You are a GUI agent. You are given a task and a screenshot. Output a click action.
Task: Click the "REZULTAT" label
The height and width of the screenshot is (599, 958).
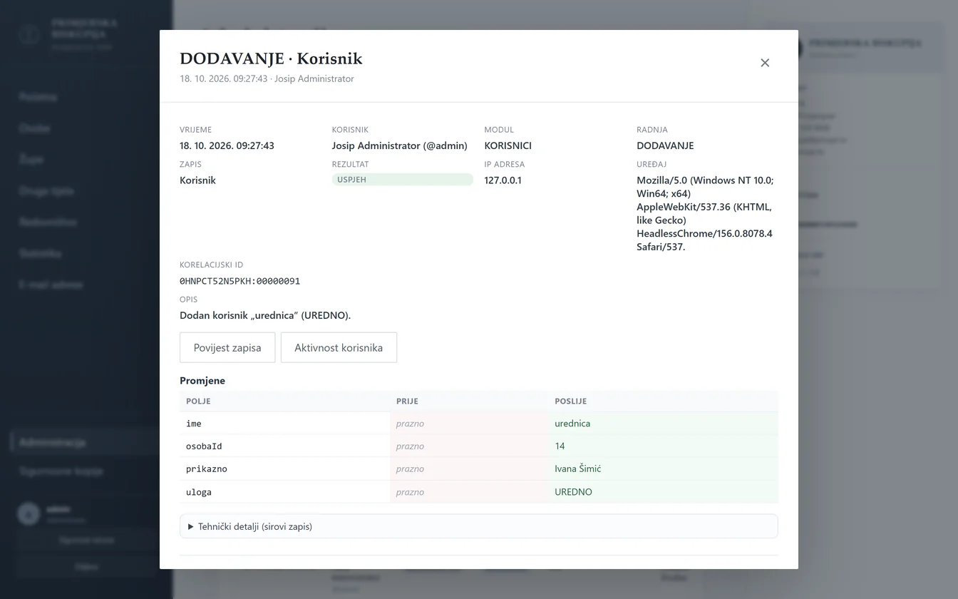coord(350,164)
